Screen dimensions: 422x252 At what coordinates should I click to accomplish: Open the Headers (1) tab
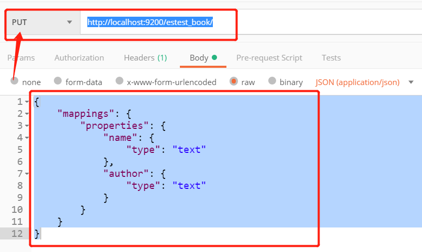(145, 58)
